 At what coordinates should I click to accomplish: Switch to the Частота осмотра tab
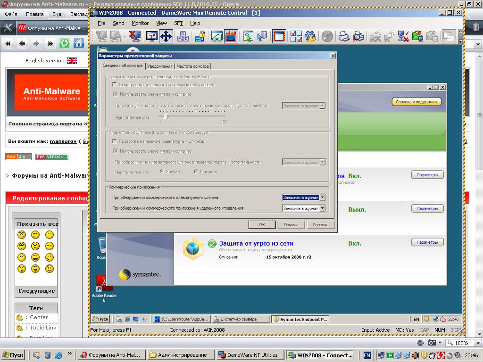point(193,66)
